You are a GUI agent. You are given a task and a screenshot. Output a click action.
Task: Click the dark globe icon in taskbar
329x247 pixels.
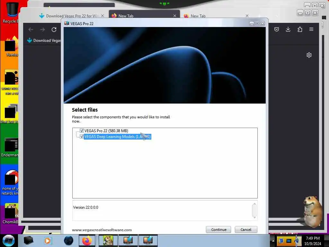[69, 241]
